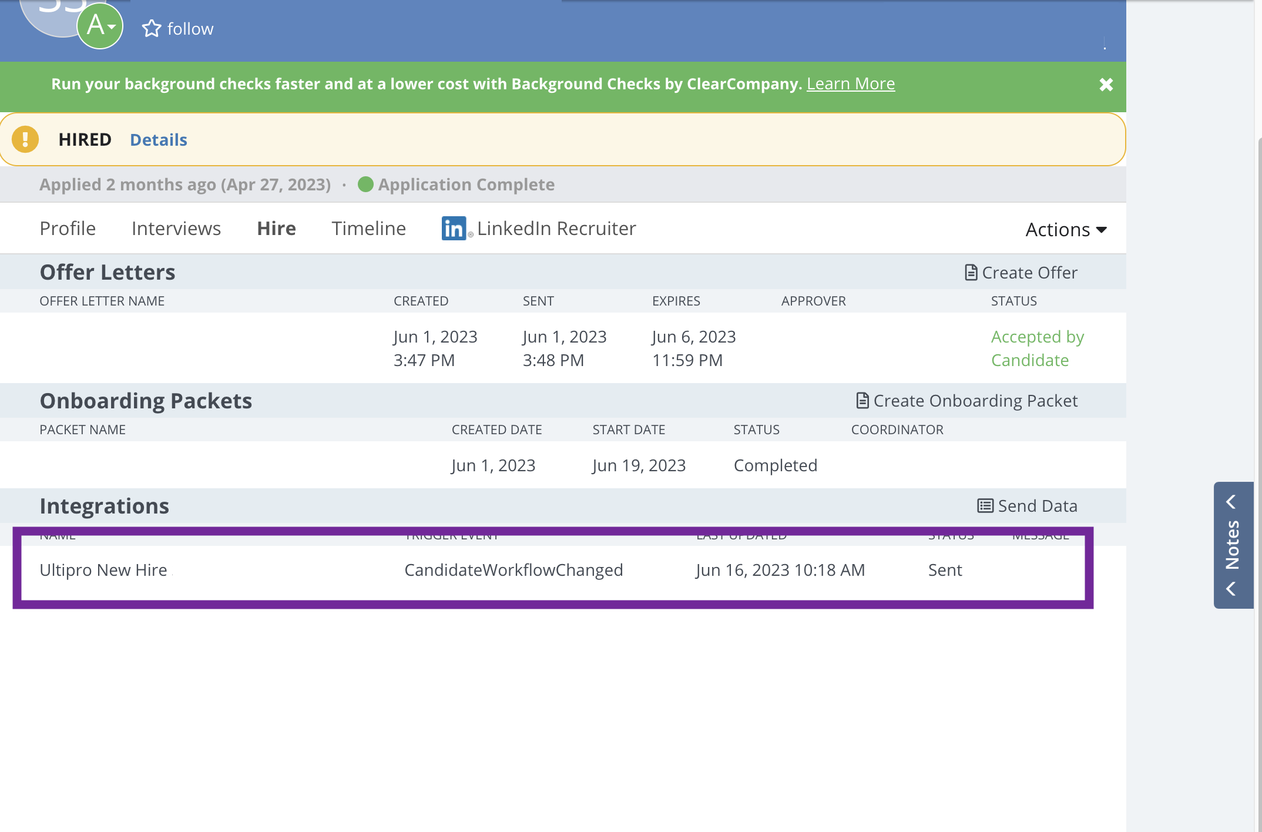Click Jun 16, 2023 10:18 AM timestamp
1262x832 pixels.
click(x=780, y=570)
